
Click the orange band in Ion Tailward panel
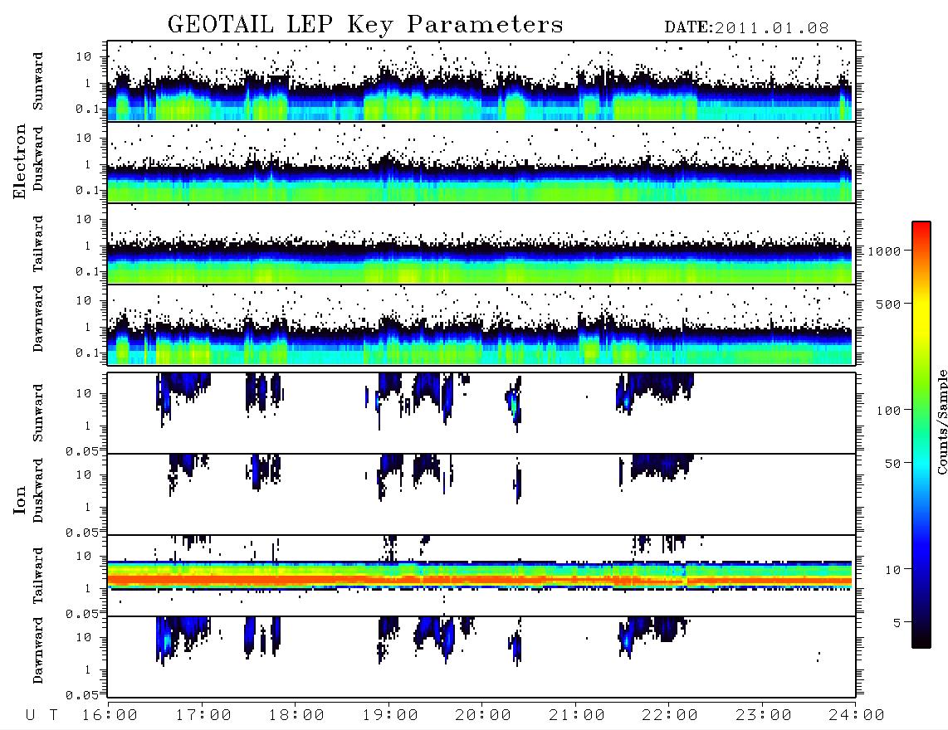480,580
